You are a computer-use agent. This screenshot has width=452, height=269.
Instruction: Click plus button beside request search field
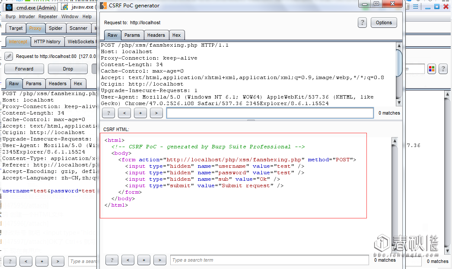pyautogui.click(x=140, y=113)
